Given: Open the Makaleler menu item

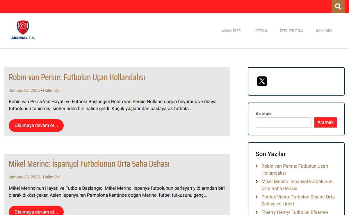Looking at the screenshot, I should tap(232, 31).
